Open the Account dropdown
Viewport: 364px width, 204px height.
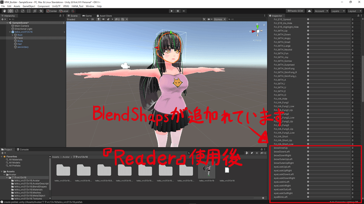321,11
